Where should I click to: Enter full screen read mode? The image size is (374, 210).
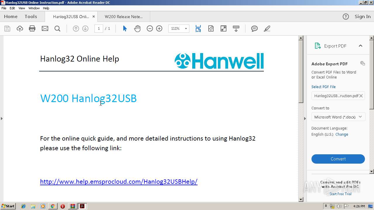pyautogui.click(x=224, y=29)
